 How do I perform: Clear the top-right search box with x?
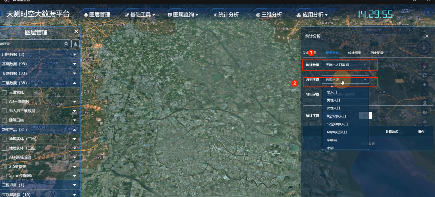tap(399, 30)
